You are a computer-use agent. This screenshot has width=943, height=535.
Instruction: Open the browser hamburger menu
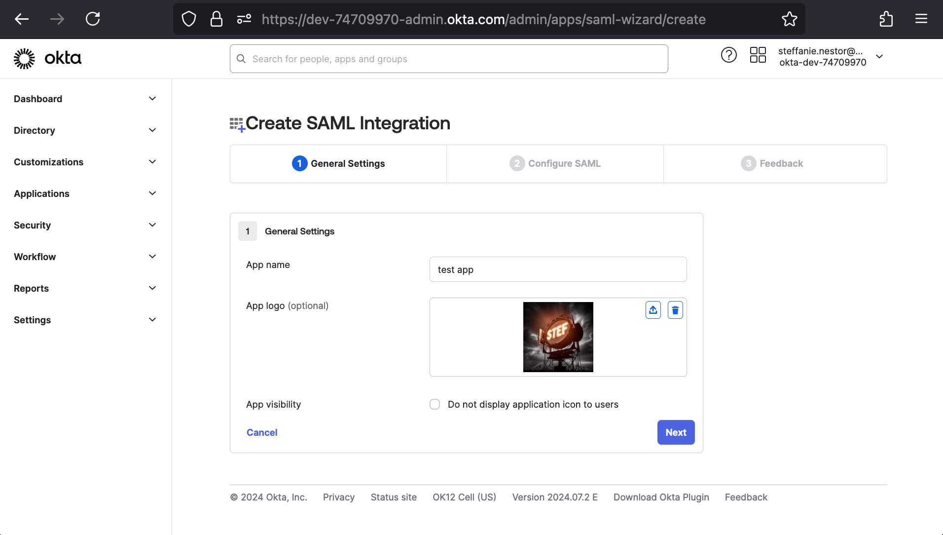(x=921, y=19)
